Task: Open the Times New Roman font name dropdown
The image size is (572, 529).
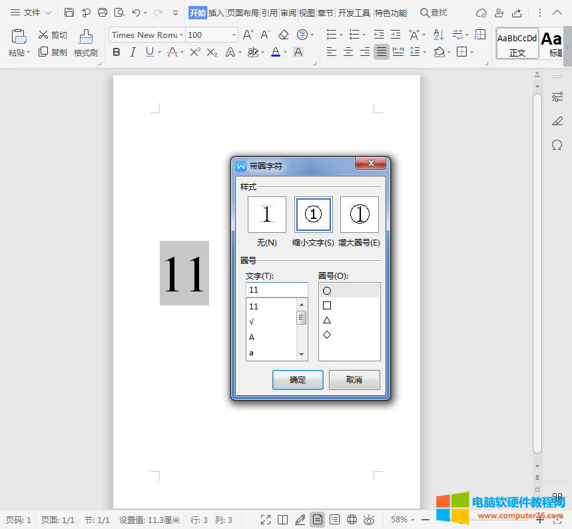Action: tap(181, 35)
